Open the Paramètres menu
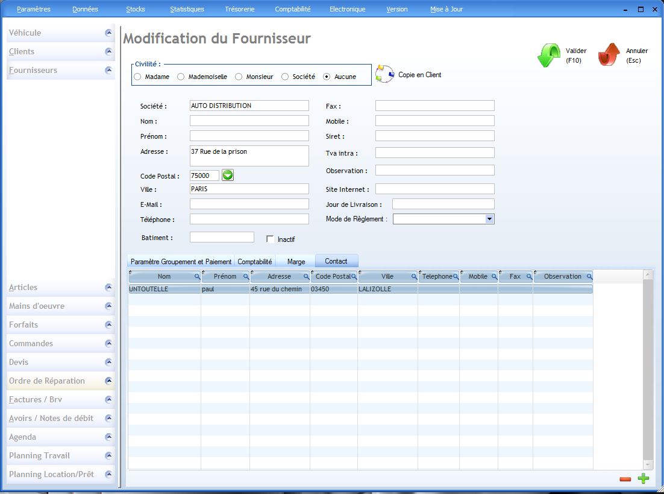Image resolution: width=664 pixels, height=494 pixels. (34, 9)
